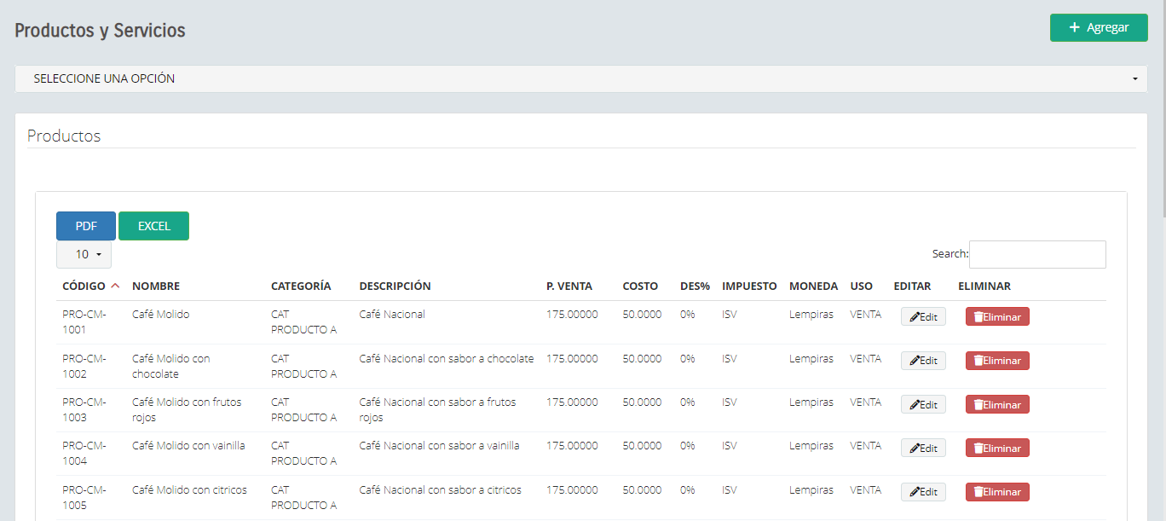Click the Productos y Servicios page title

click(100, 31)
